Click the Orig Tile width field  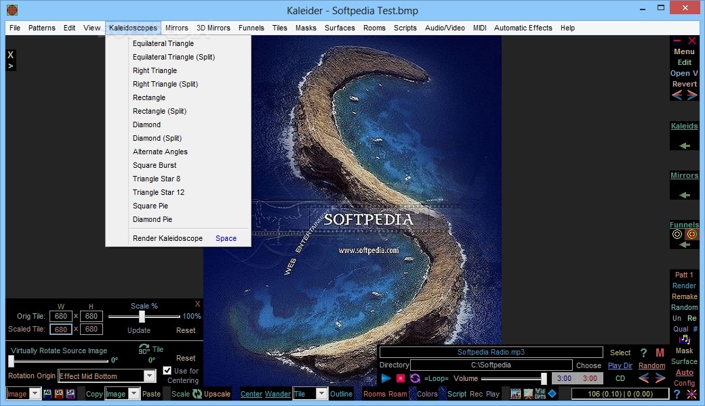pyautogui.click(x=61, y=316)
